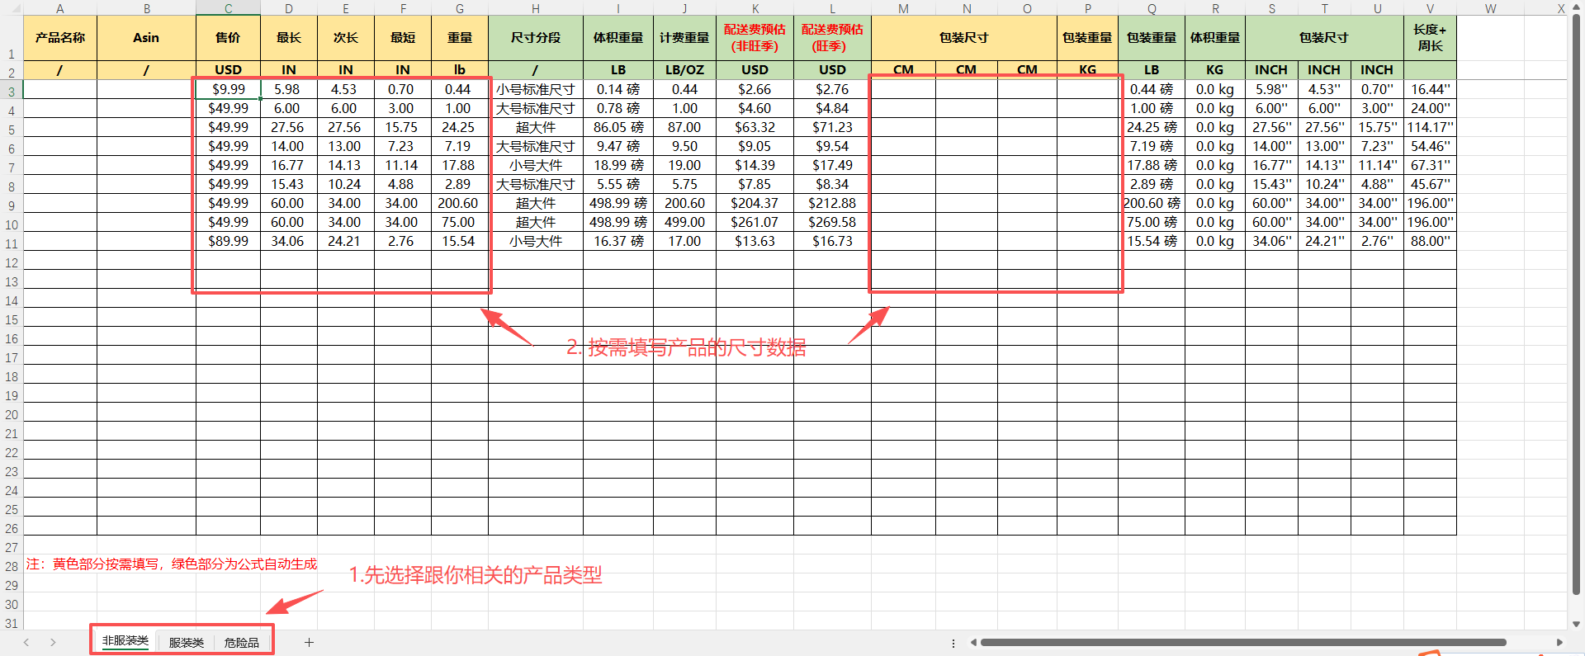Click the $89.99 price cell
Viewport: 1585px width, 656px height.
click(x=228, y=241)
